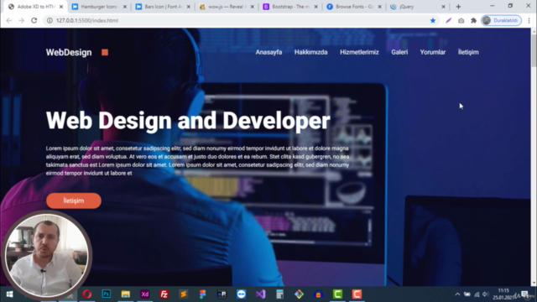Bookmark this page with the star icon

tap(433, 20)
